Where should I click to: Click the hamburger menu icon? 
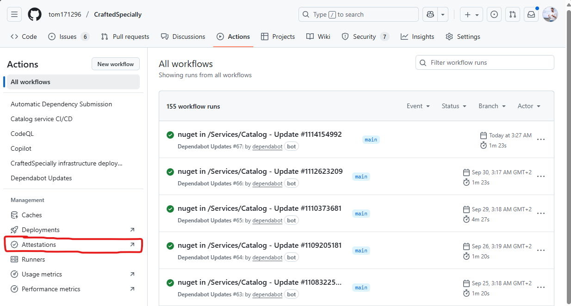click(x=14, y=14)
